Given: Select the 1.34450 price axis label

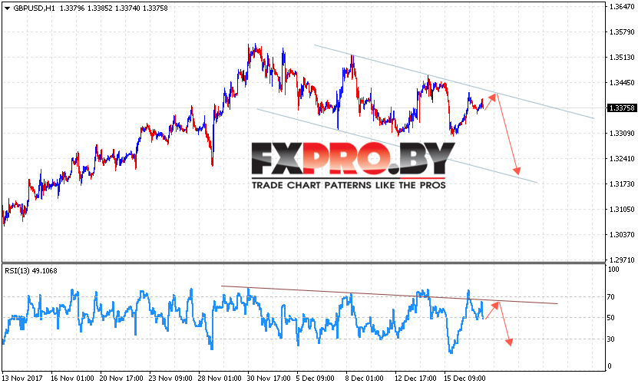Looking at the screenshot, I should pyautogui.click(x=621, y=83).
